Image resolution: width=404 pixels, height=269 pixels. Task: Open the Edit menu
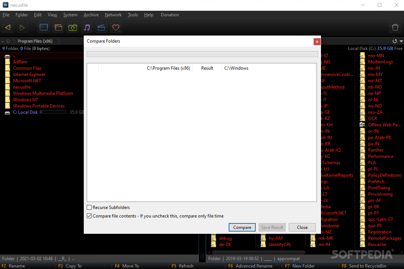(x=37, y=15)
